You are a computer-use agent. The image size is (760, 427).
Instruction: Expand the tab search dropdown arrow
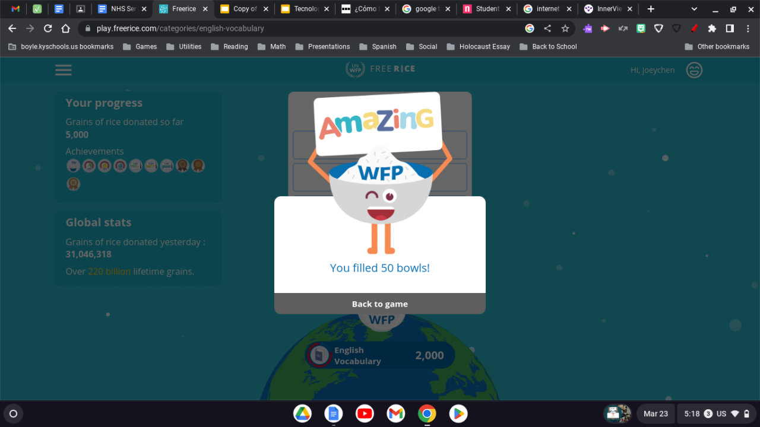[694, 9]
